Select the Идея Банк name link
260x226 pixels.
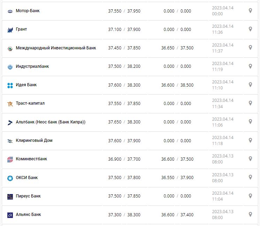coord(26,85)
